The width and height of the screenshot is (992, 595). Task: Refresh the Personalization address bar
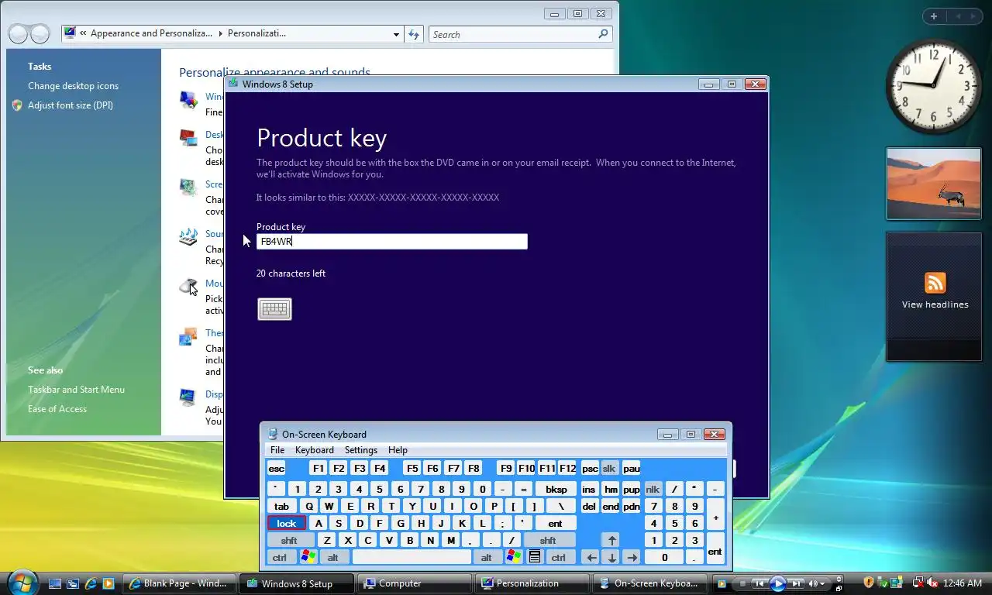[415, 34]
